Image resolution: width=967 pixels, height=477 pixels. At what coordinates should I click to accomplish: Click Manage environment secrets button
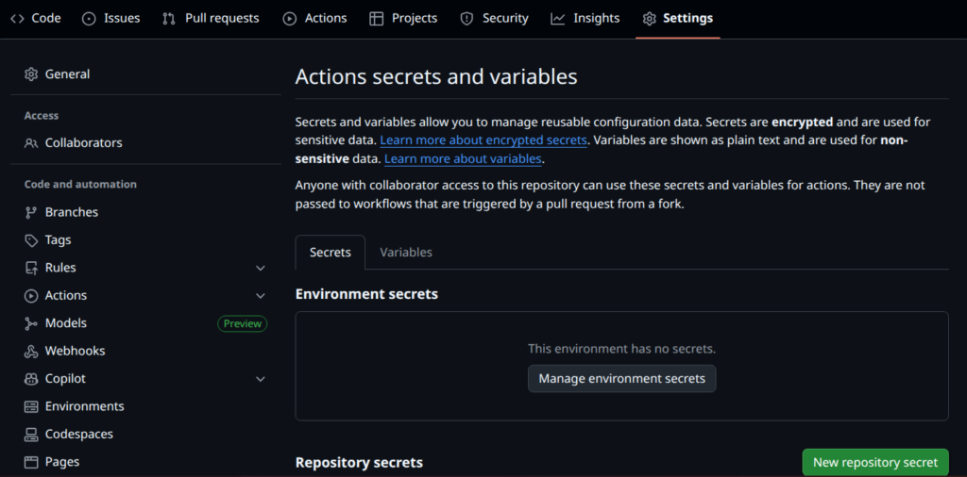click(621, 379)
